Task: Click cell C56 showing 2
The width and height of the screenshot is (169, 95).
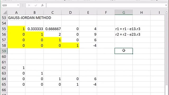Action: pos(53,34)
